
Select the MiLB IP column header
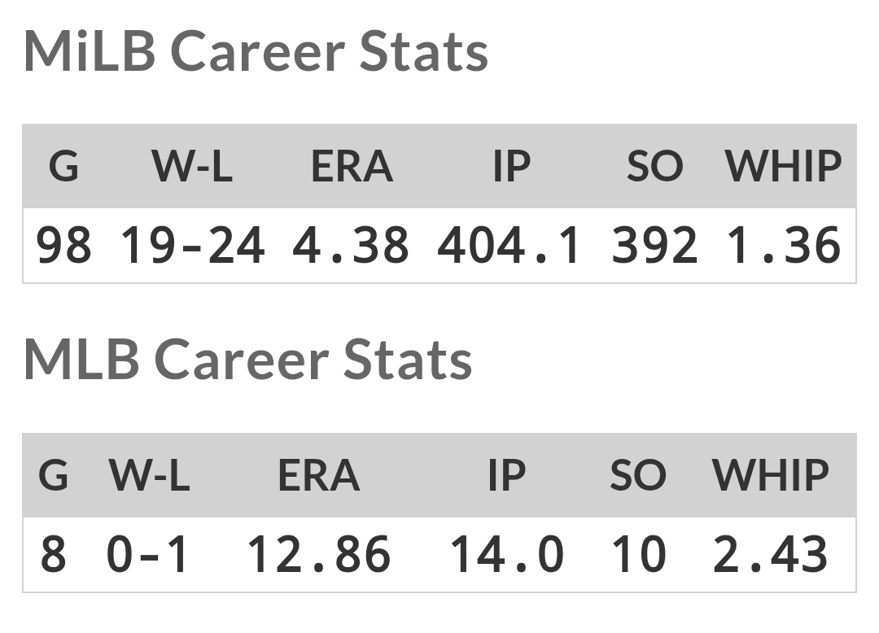tap(511, 166)
